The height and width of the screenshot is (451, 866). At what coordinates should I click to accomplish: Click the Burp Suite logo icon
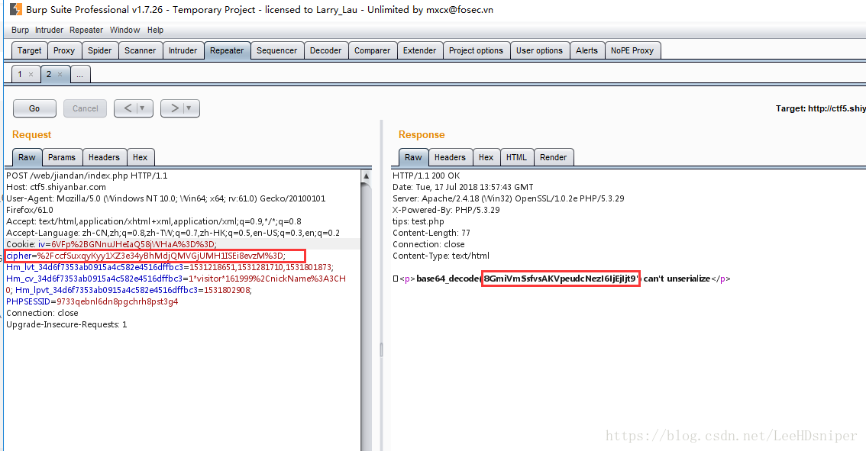click(16, 9)
